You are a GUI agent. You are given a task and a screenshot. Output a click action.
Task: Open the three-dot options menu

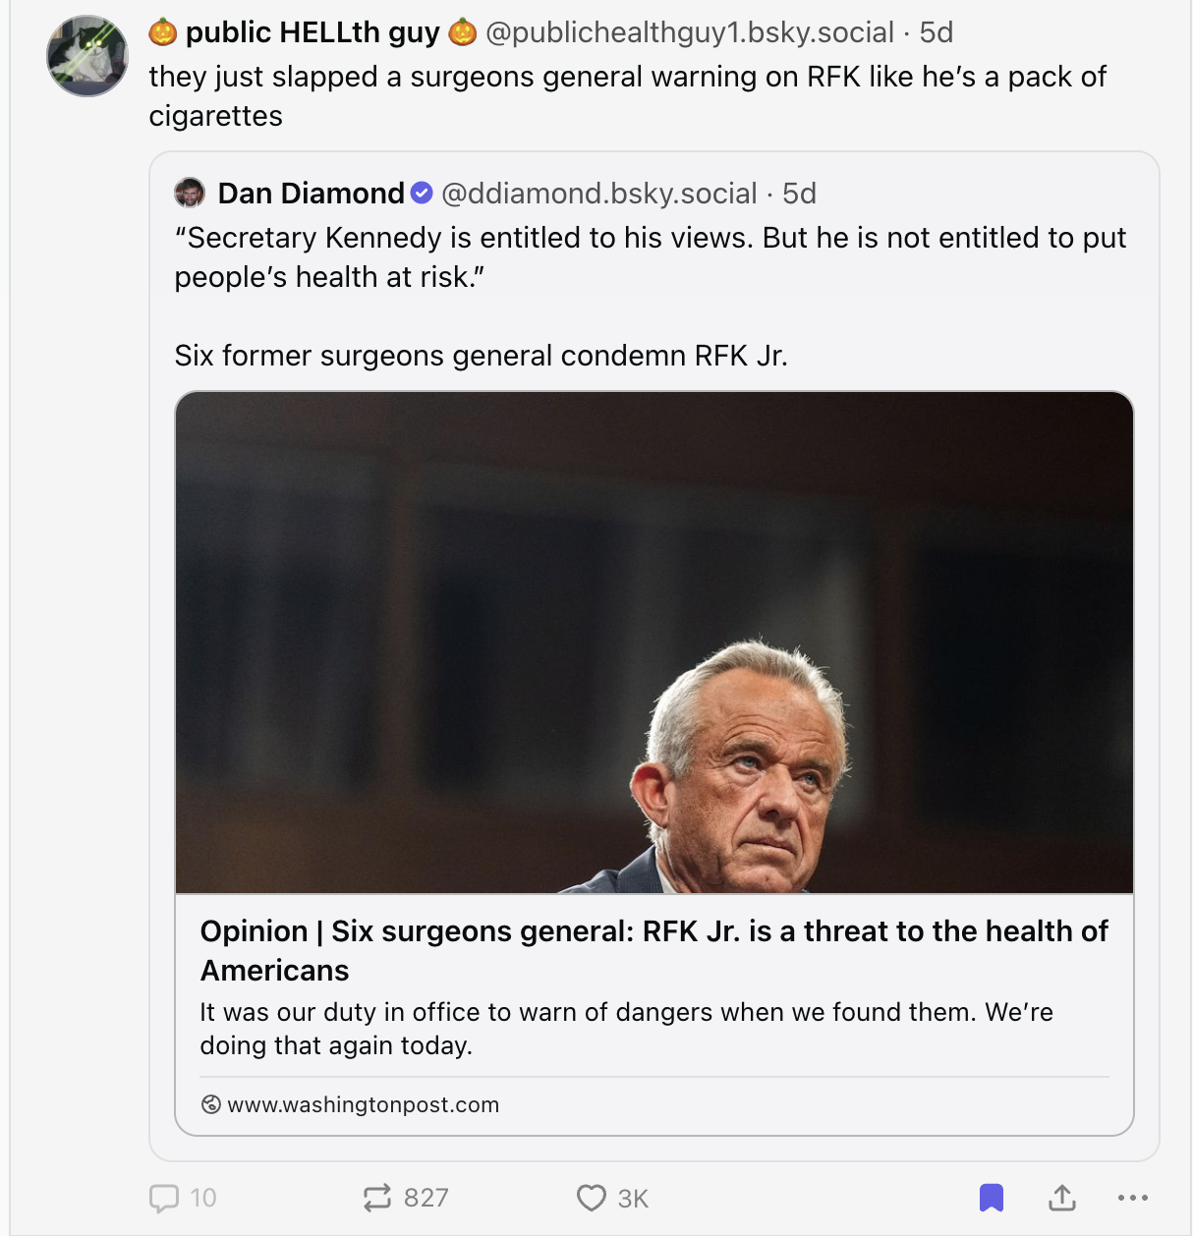click(1132, 1198)
